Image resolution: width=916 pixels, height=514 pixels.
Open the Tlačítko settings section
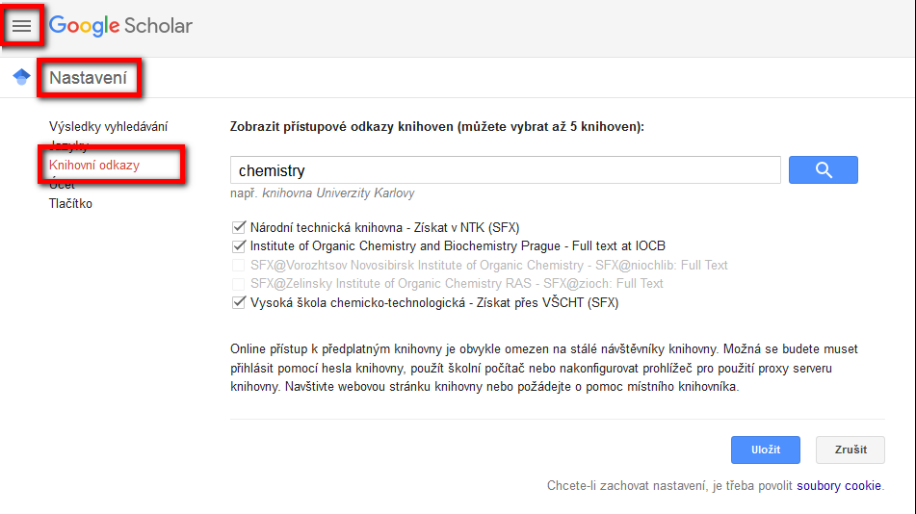point(70,204)
